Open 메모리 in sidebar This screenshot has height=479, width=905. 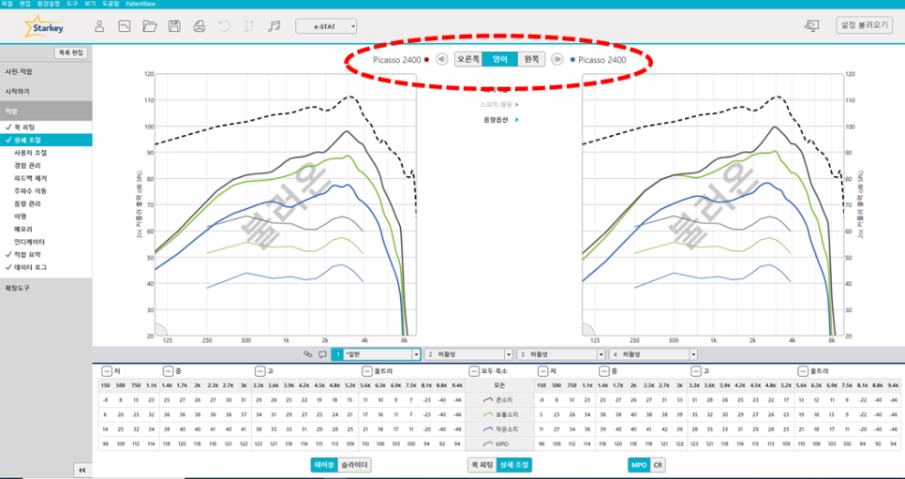[23, 229]
